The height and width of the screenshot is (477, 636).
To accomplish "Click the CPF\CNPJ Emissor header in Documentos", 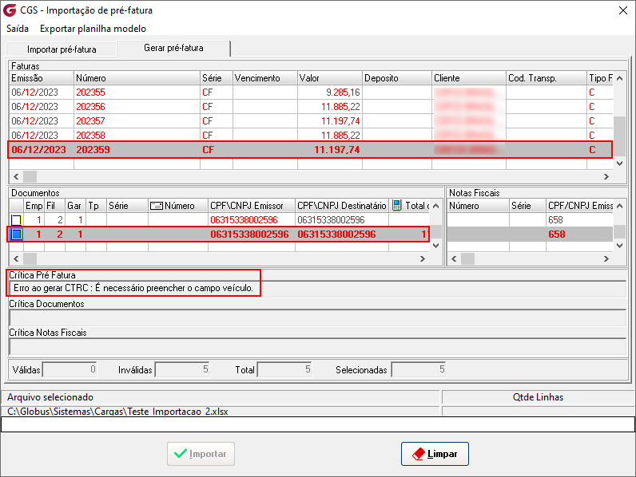I will tap(252, 206).
